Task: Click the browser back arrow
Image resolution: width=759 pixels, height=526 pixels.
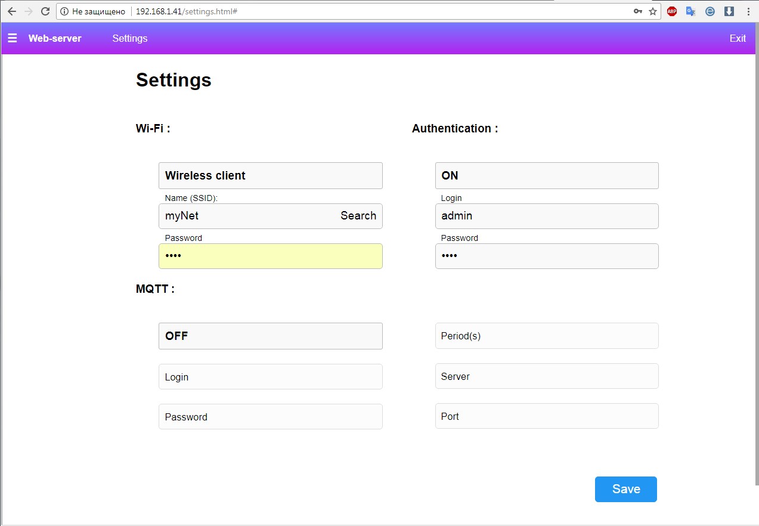Action: pos(11,11)
